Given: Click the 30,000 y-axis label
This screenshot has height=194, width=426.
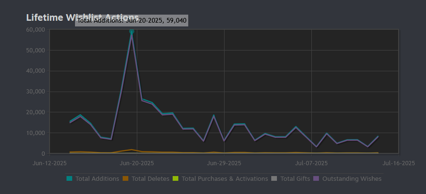Looking at the screenshot, I should click(35, 92).
